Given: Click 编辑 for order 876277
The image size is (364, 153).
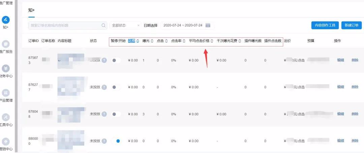Looking at the screenshot, I should 340,87.
